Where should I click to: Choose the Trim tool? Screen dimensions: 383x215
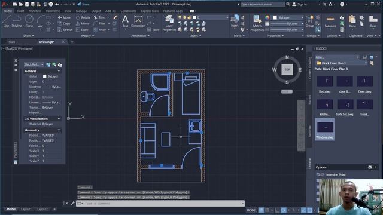coord(99,17)
